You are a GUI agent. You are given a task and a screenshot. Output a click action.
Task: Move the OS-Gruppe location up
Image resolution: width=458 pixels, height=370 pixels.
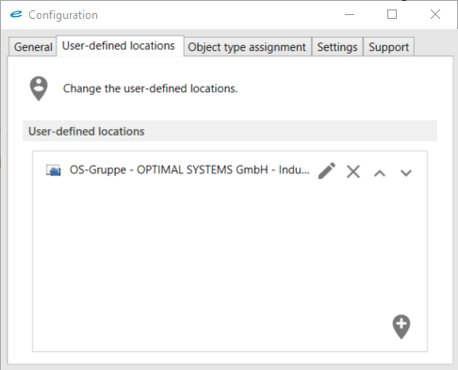pos(380,173)
